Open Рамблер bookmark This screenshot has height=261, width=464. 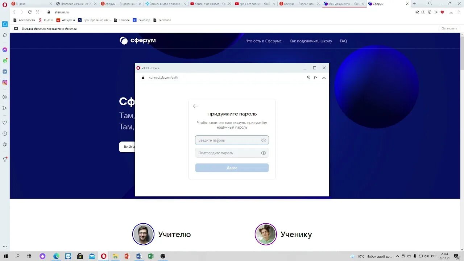[141, 20]
